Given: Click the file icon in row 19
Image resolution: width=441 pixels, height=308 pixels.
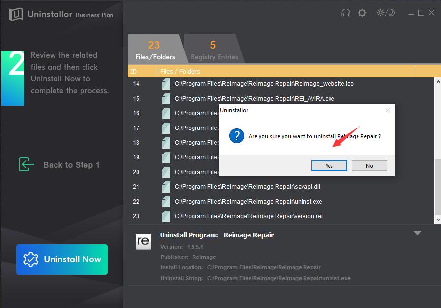Looking at the screenshot, I should (x=166, y=157).
